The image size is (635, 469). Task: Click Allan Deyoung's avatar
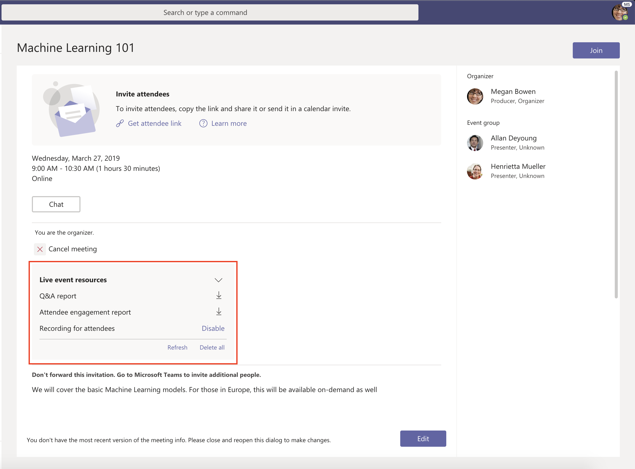click(475, 143)
